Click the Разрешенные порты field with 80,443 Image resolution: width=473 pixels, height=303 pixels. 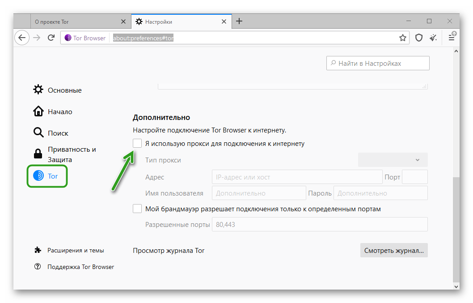click(x=320, y=224)
